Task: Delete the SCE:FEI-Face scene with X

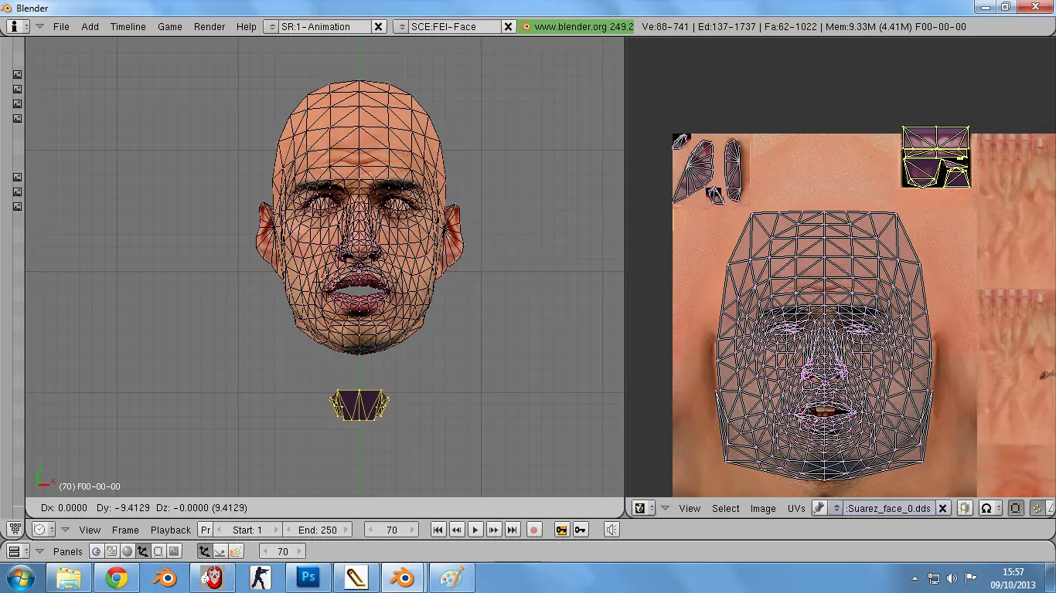Action: 508,26
